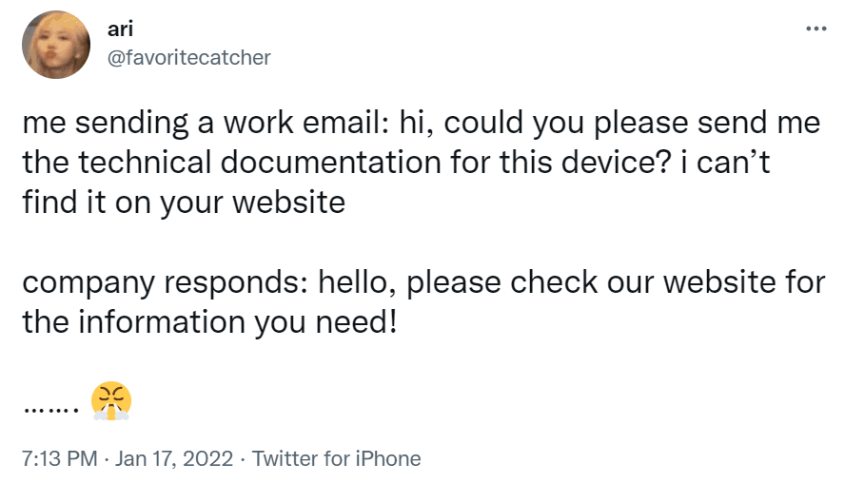This screenshot has width=845, height=483.
Task: Click the "find it on your website" line
Action: coord(183,203)
